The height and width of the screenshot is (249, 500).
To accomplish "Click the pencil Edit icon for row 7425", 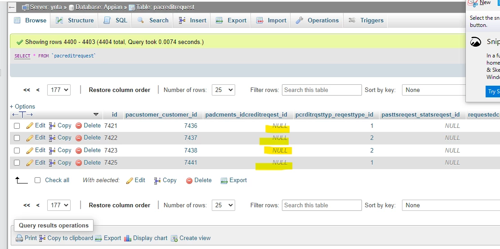I will [x=30, y=163].
